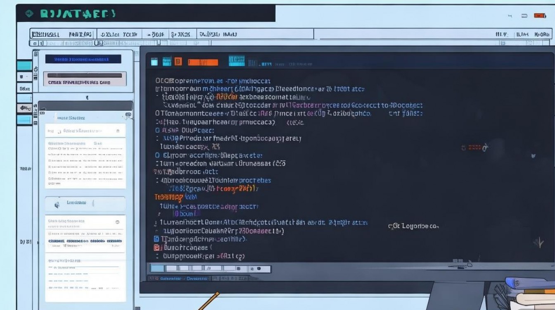The width and height of the screenshot is (555, 310).
Task: Select the rightmost menu bar item
Action: pyautogui.click(x=541, y=34)
